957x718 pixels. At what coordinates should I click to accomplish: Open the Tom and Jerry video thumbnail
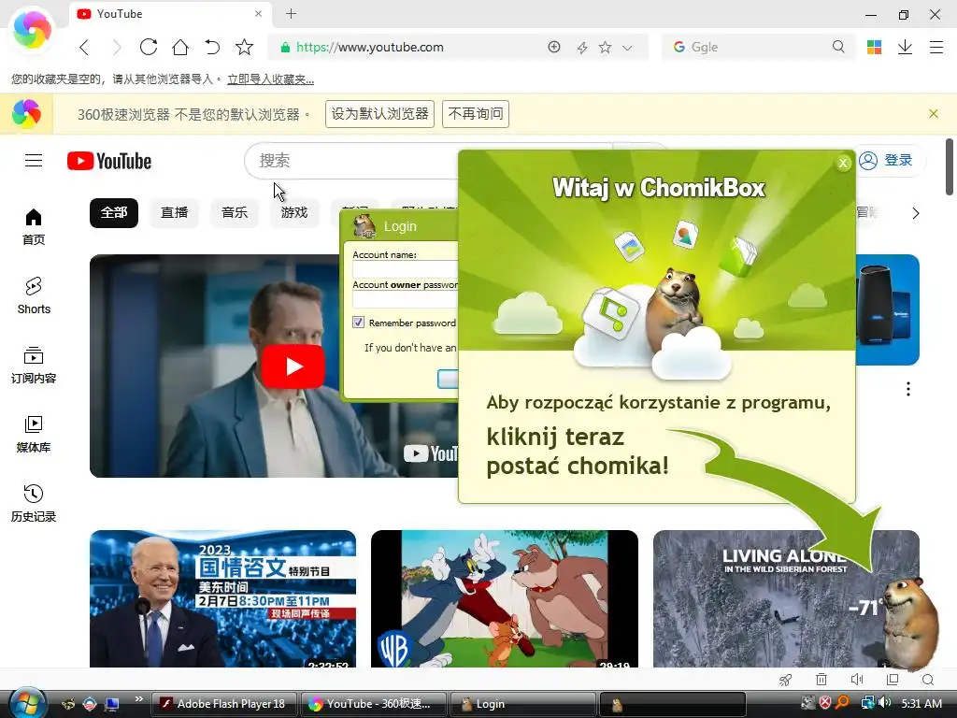tap(505, 598)
